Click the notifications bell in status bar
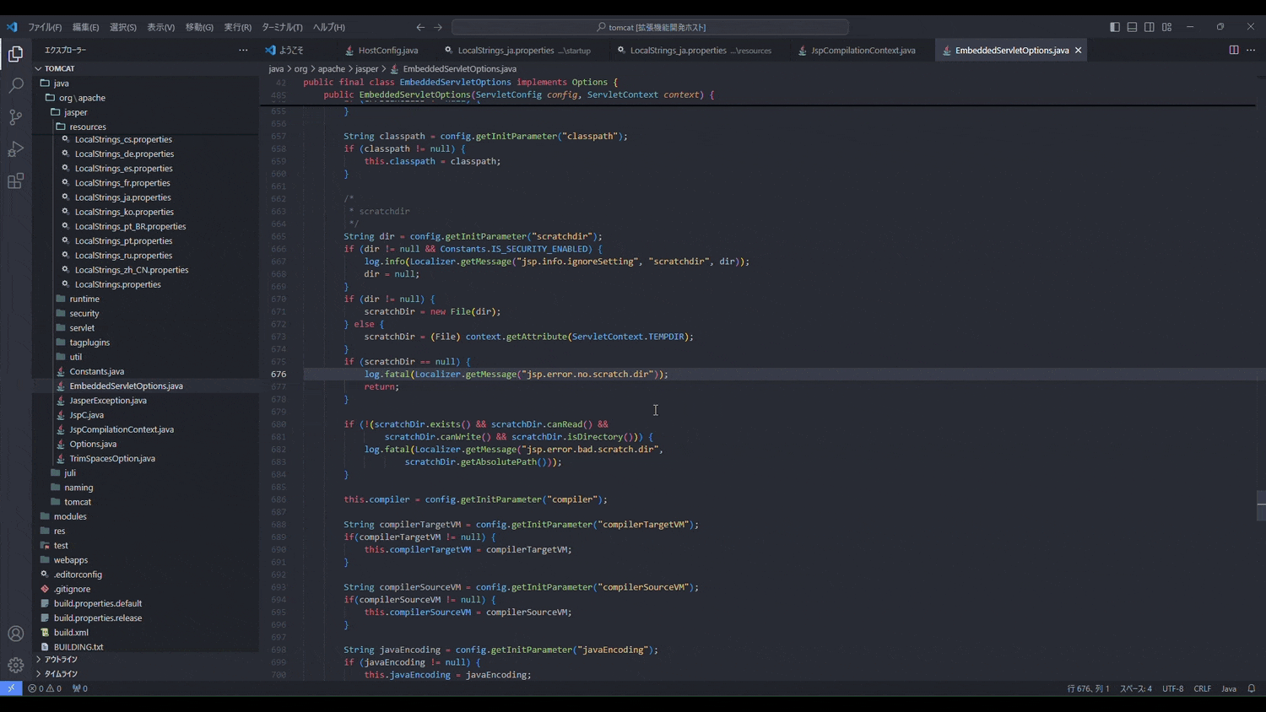 1252,688
